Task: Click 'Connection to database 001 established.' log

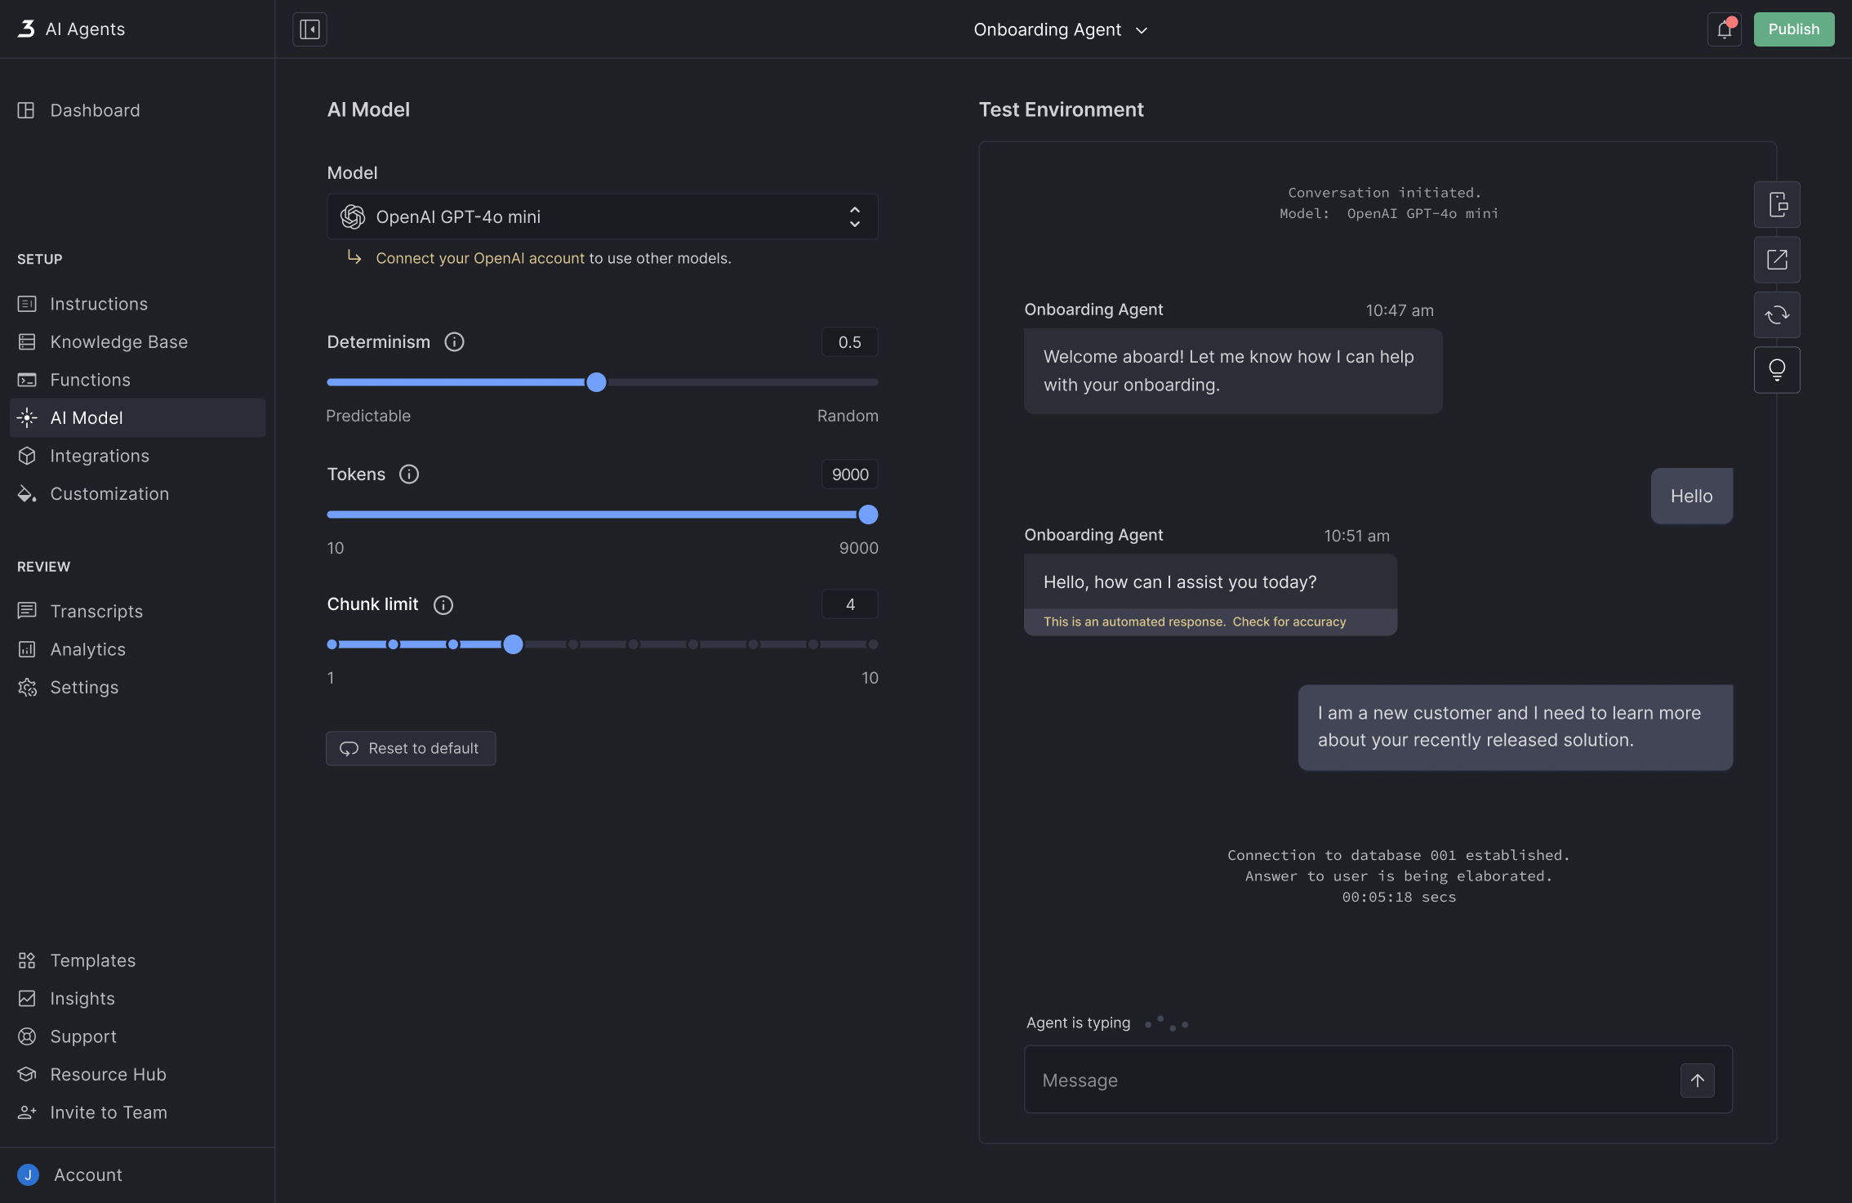Action: tap(1398, 855)
